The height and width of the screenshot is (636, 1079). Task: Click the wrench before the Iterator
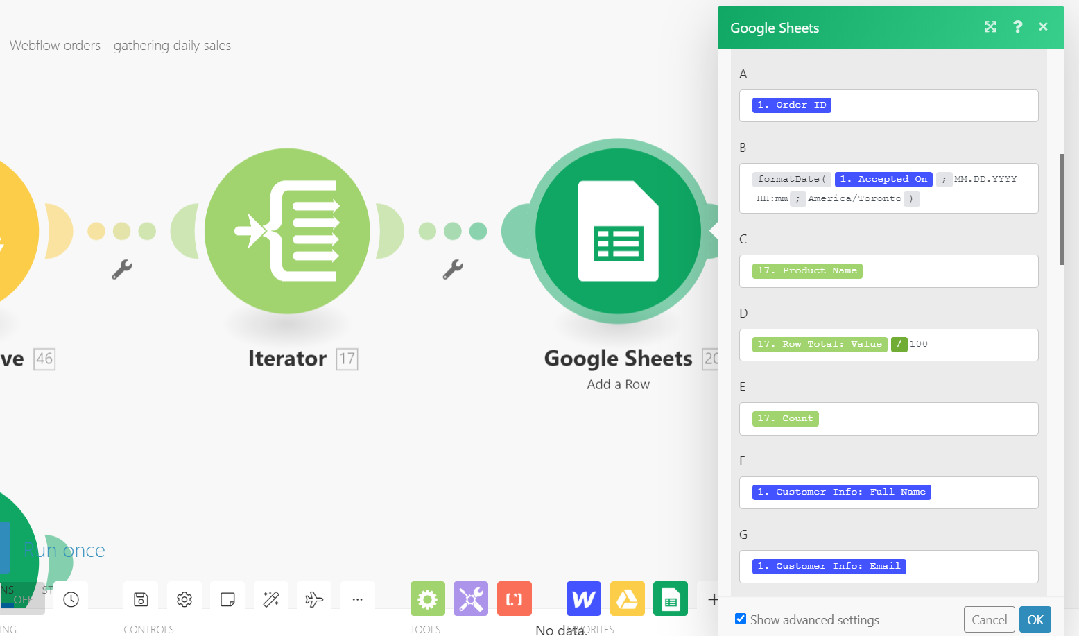pyautogui.click(x=122, y=269)
